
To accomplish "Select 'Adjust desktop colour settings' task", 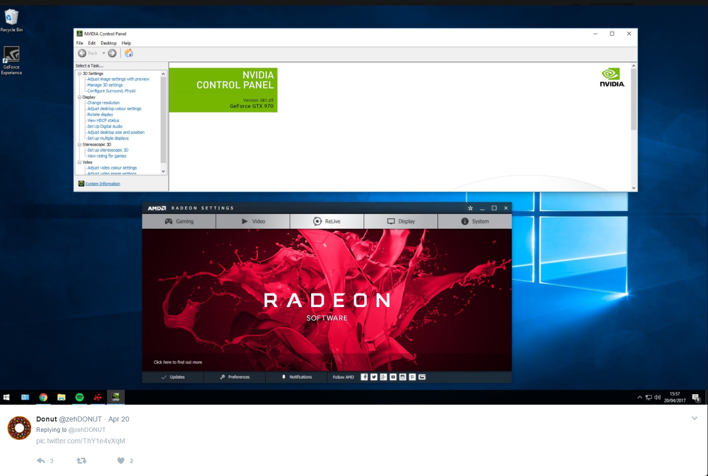I will click(x=114, y=109).
